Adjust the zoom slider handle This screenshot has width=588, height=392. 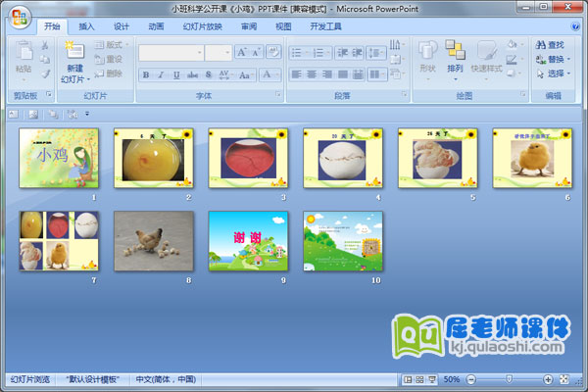coord(509,379)
